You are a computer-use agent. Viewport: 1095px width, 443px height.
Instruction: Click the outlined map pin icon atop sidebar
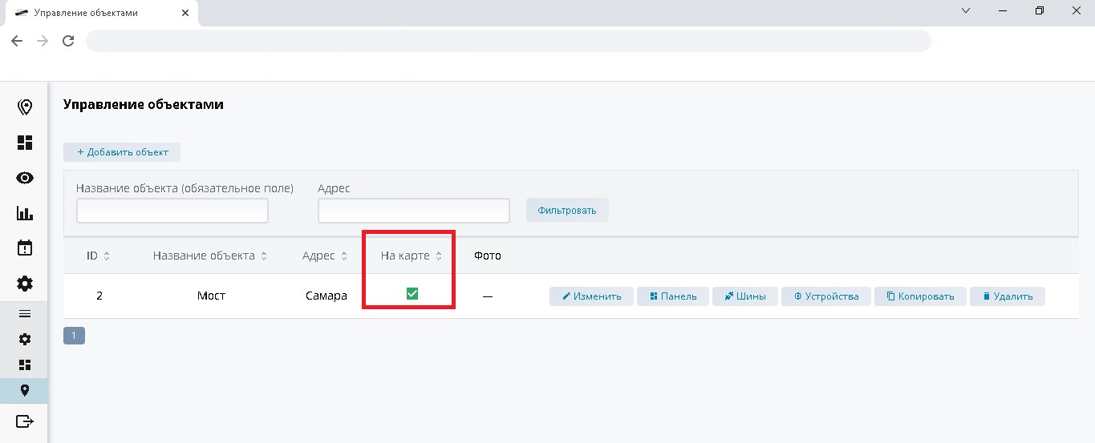click(x=25, y=107)
